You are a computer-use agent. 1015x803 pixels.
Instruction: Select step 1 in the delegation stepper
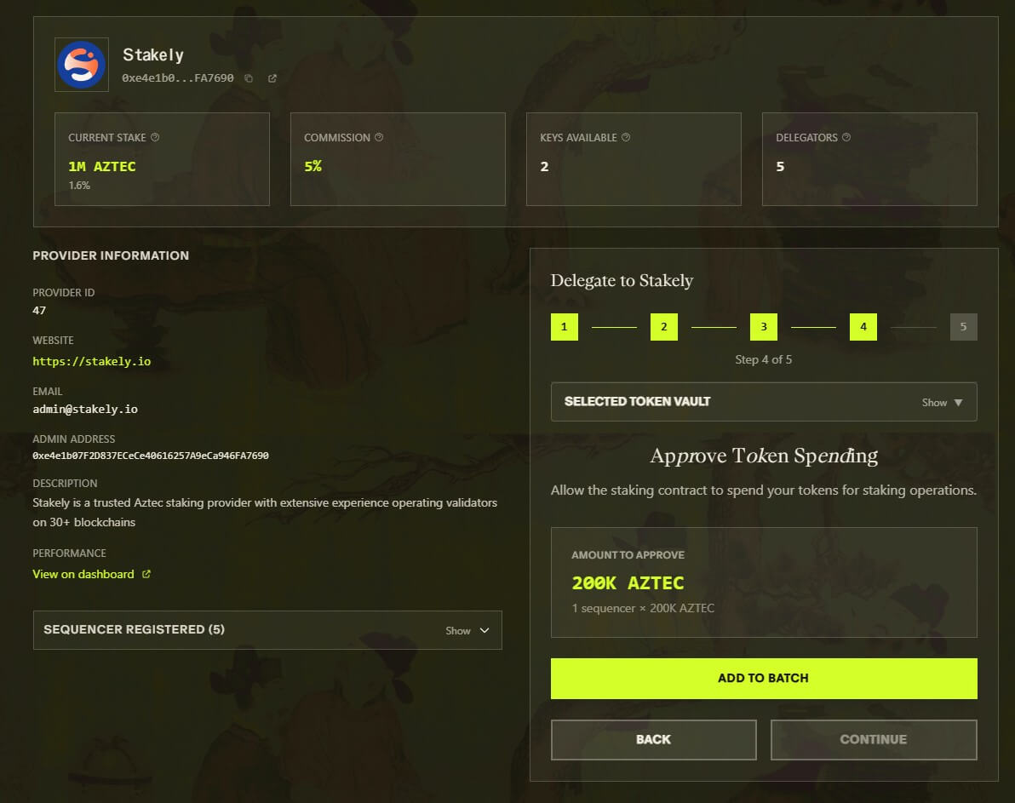click(564, 326)
